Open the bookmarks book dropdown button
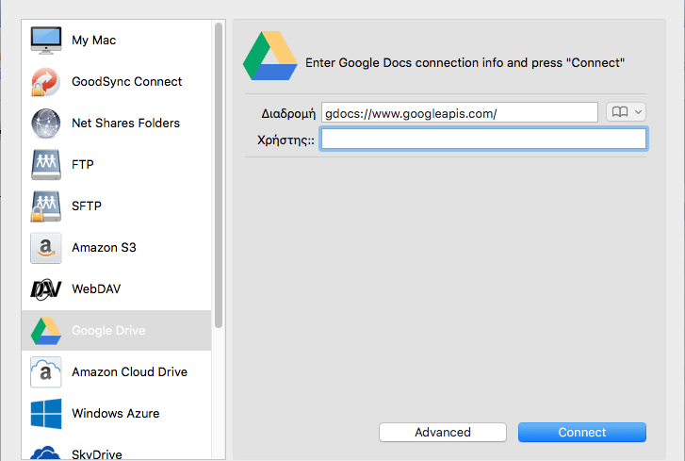This screenshot has height=461, width=685. [x=626, y=112]
